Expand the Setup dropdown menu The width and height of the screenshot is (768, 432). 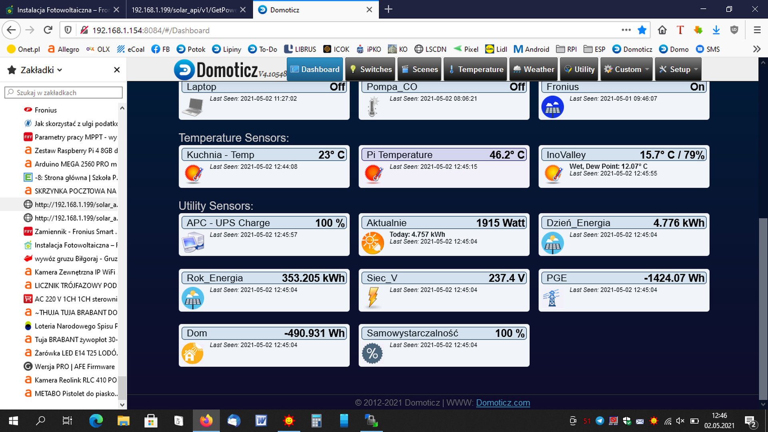tap(678, 69)
